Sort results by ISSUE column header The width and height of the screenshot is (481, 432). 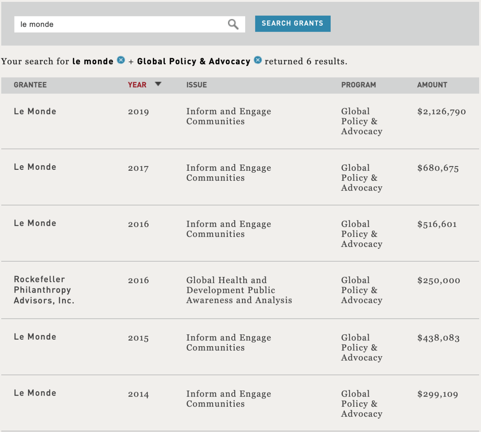pyautogui.click(x=197, y=85)
